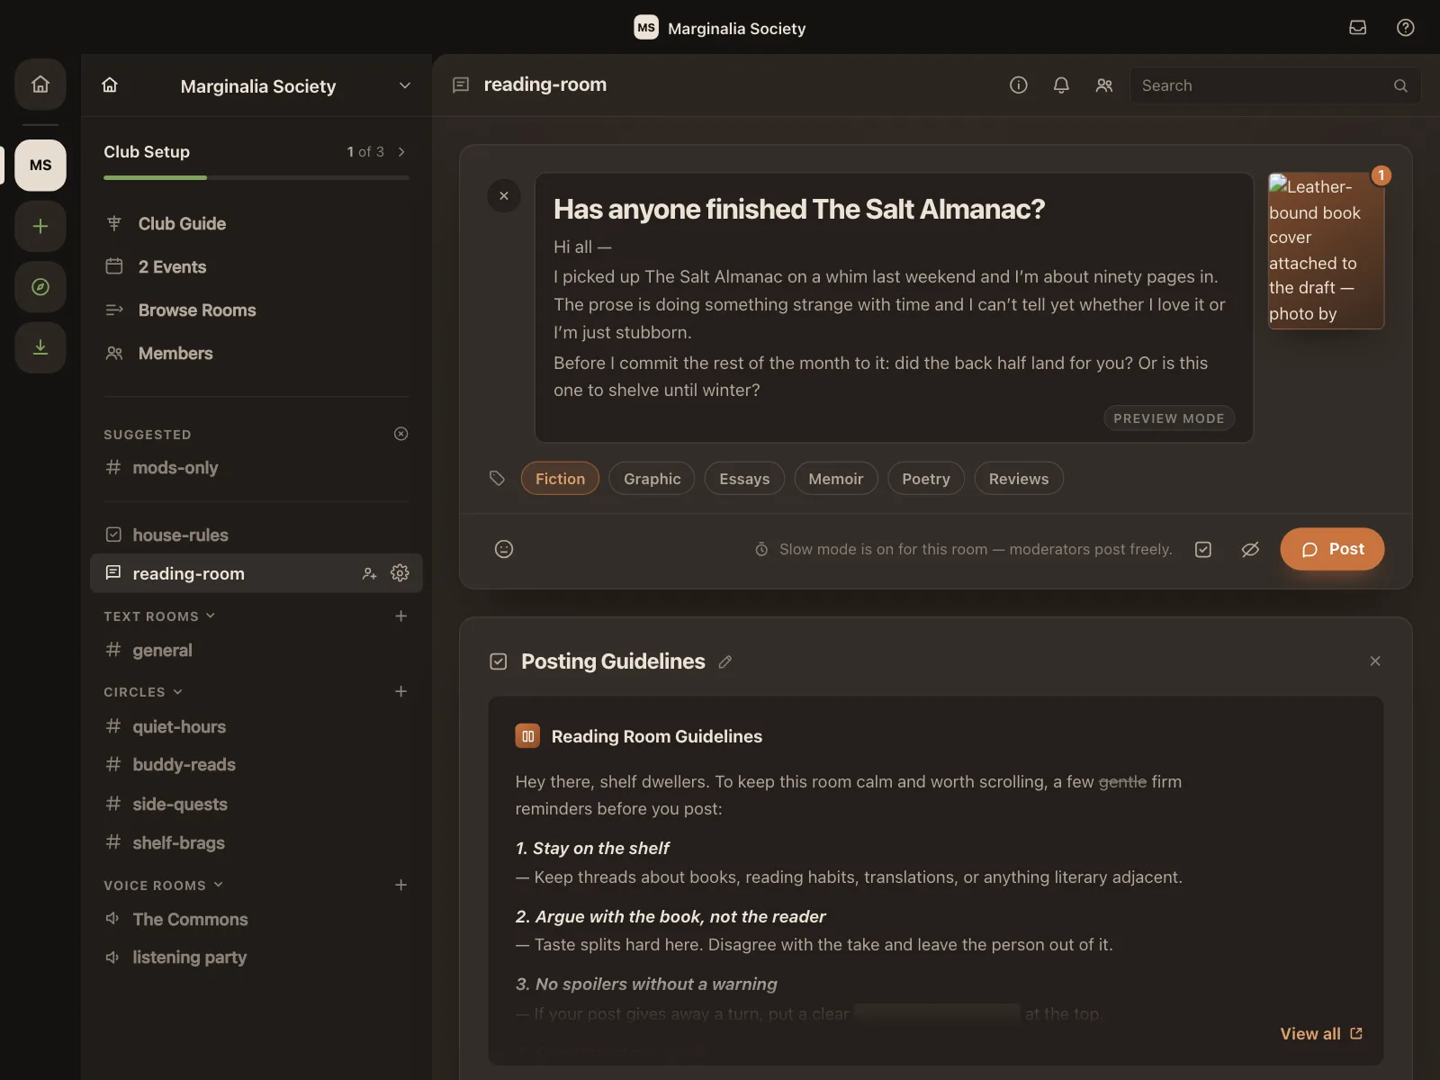Select the Essays tag
The image size is (1440, 1080).
coord(744,479)
